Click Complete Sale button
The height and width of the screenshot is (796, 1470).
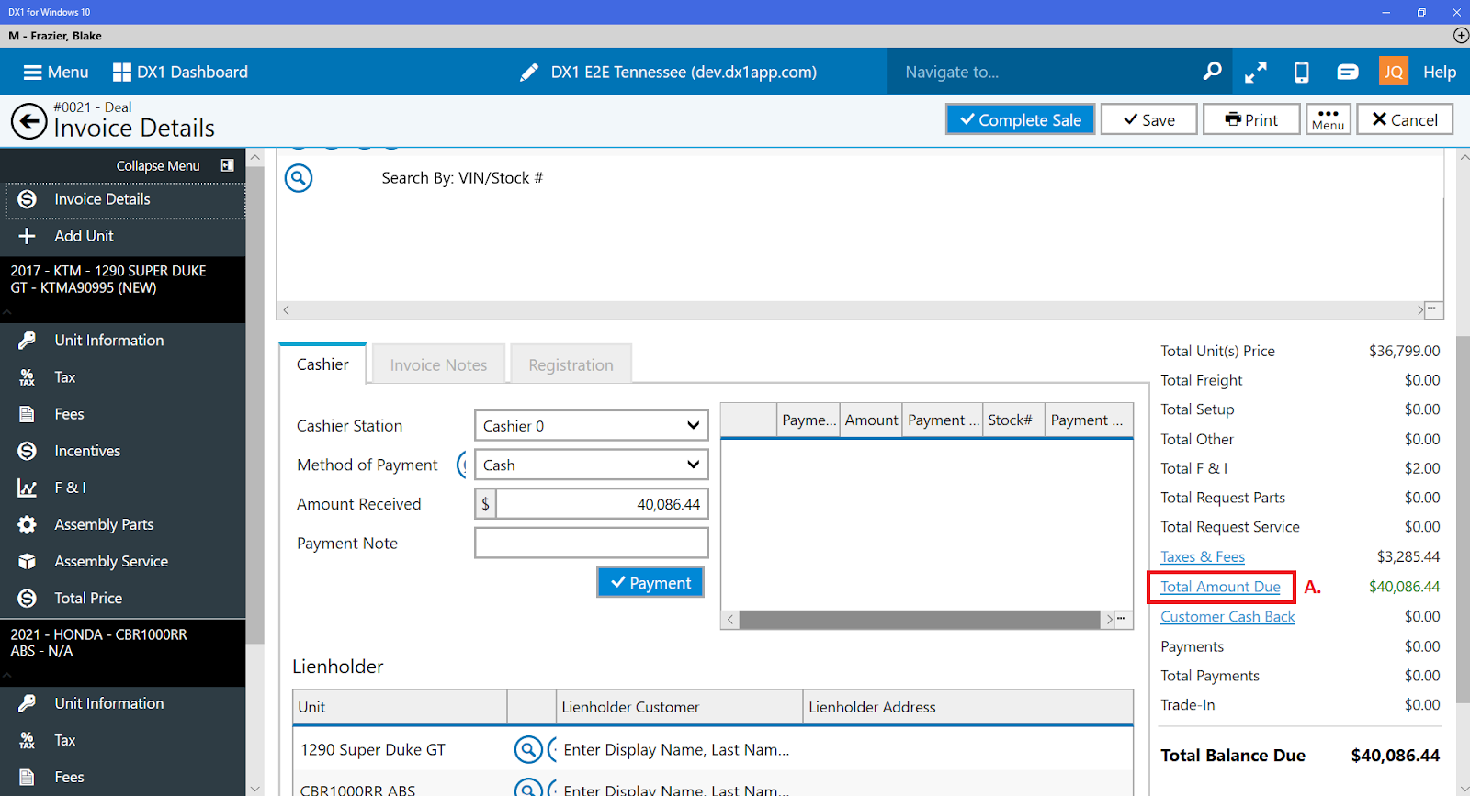1020,119
